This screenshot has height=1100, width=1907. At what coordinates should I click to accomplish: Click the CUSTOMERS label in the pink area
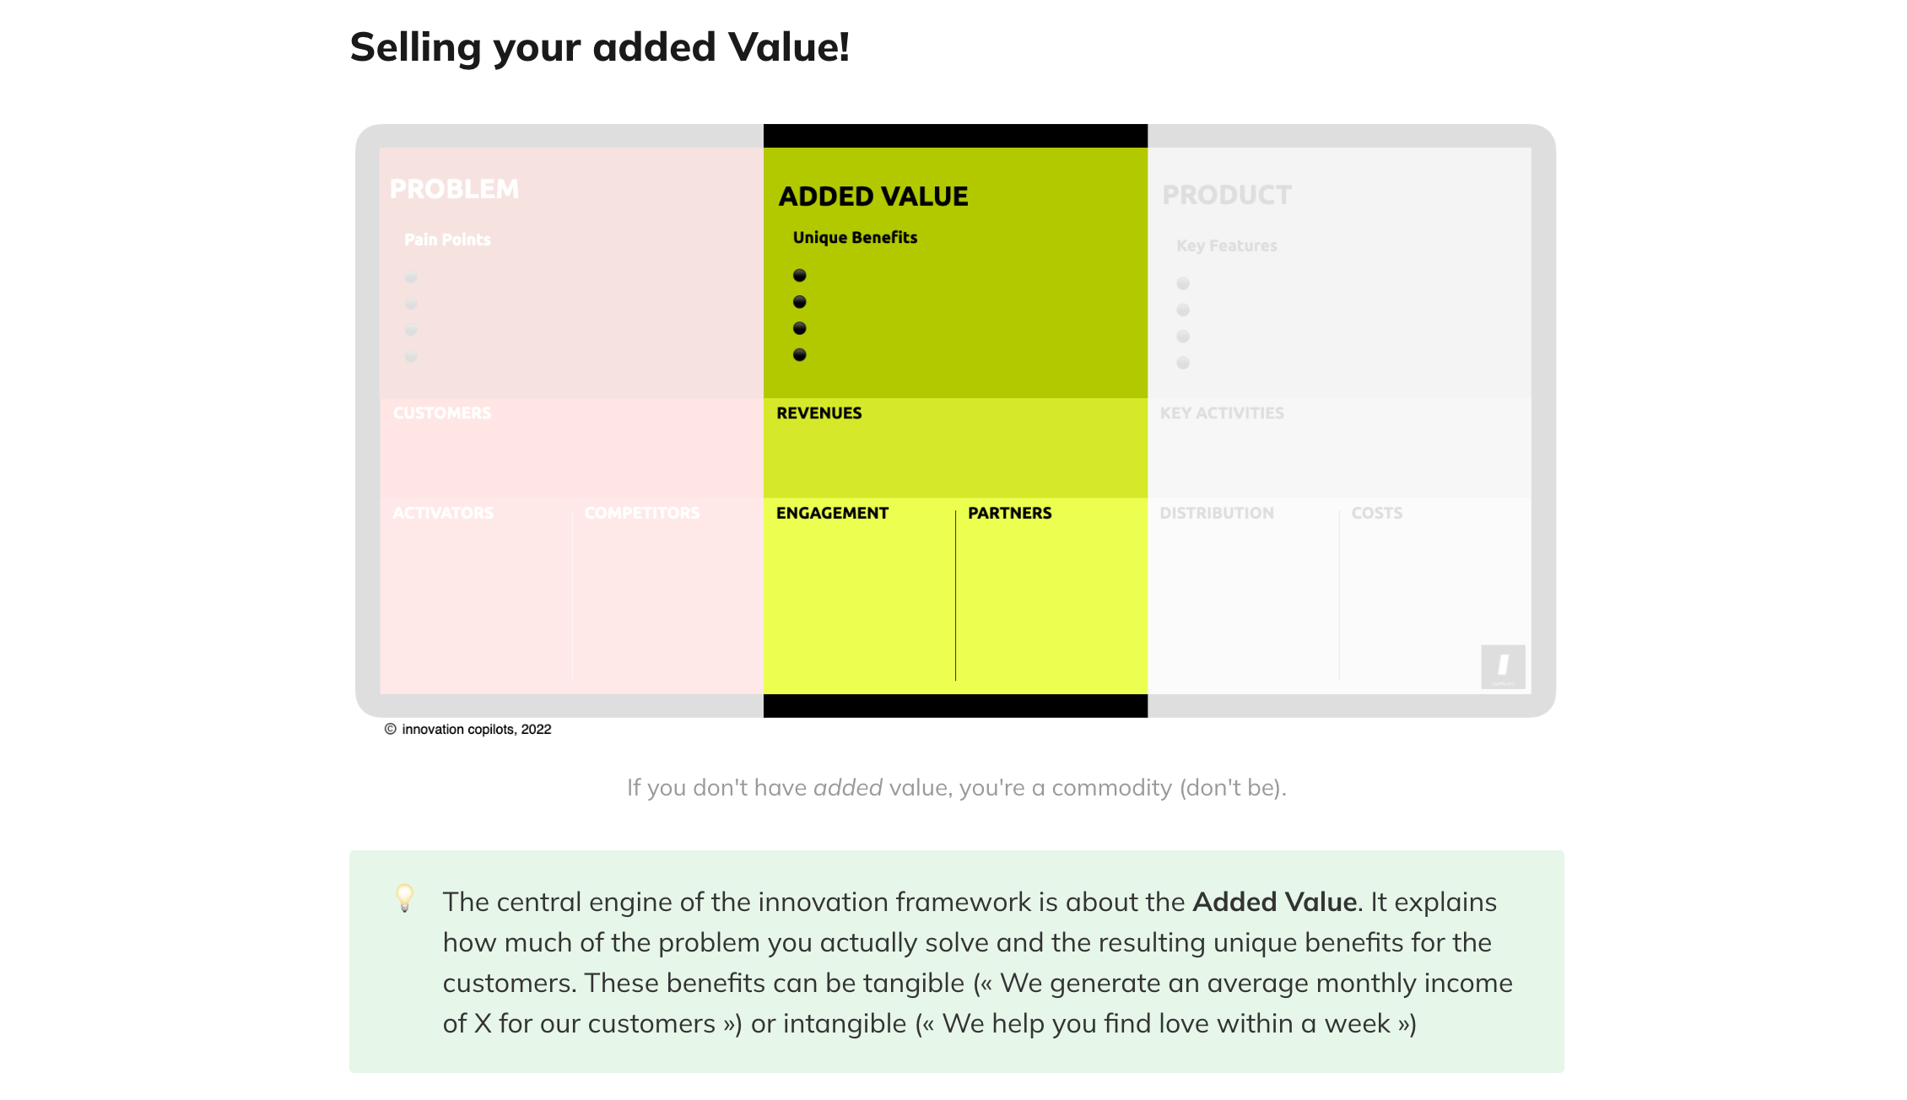pos(442,413)
